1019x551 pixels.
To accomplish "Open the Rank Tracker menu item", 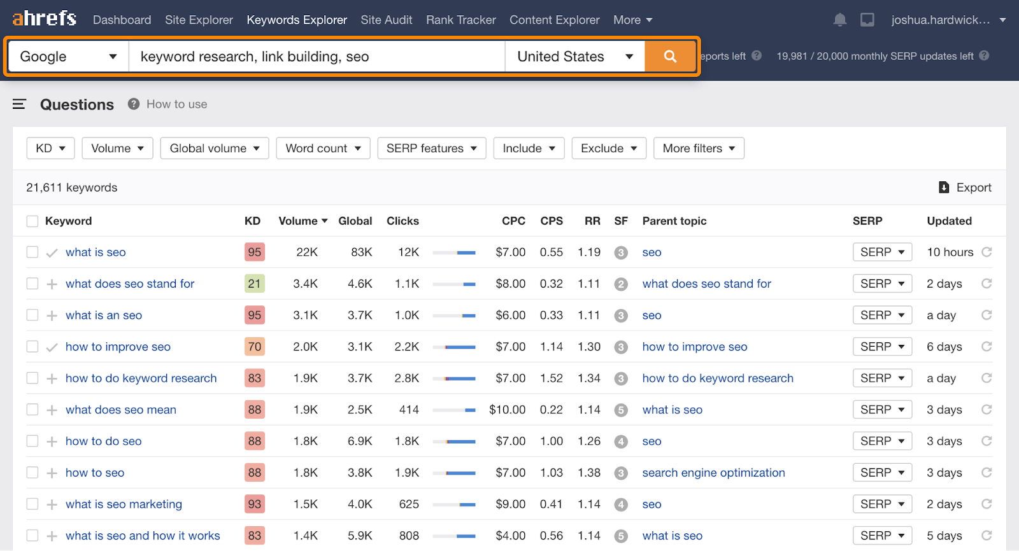I will coord(460,20).
